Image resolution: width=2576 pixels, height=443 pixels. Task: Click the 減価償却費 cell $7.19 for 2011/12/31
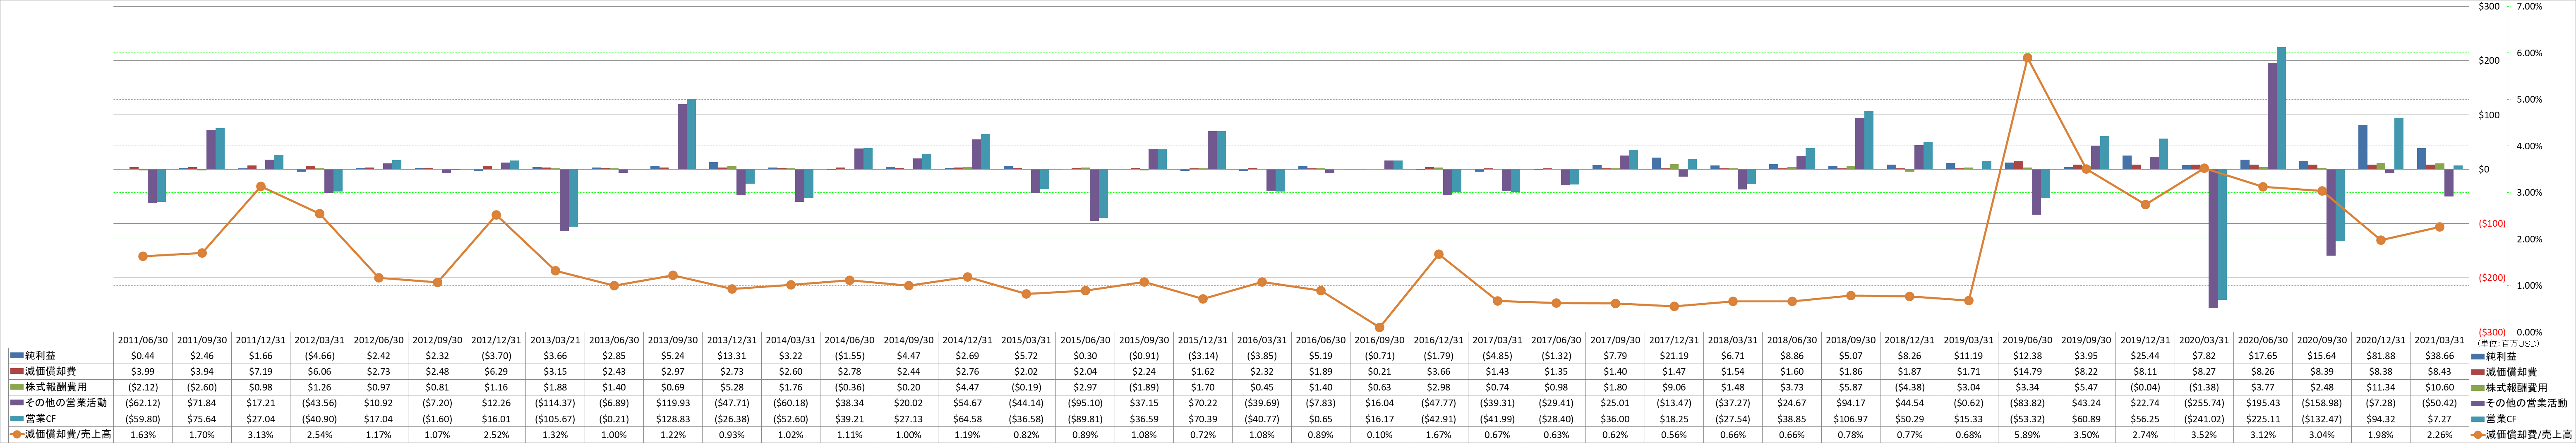261,372
